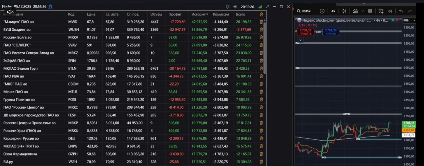The height and width of the screenshot is (166, 424).
Task: Delete the SFIN ЭсЭфАй row
Action: [261, 61]
